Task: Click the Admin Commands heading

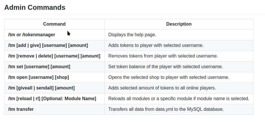Action: 35,7
